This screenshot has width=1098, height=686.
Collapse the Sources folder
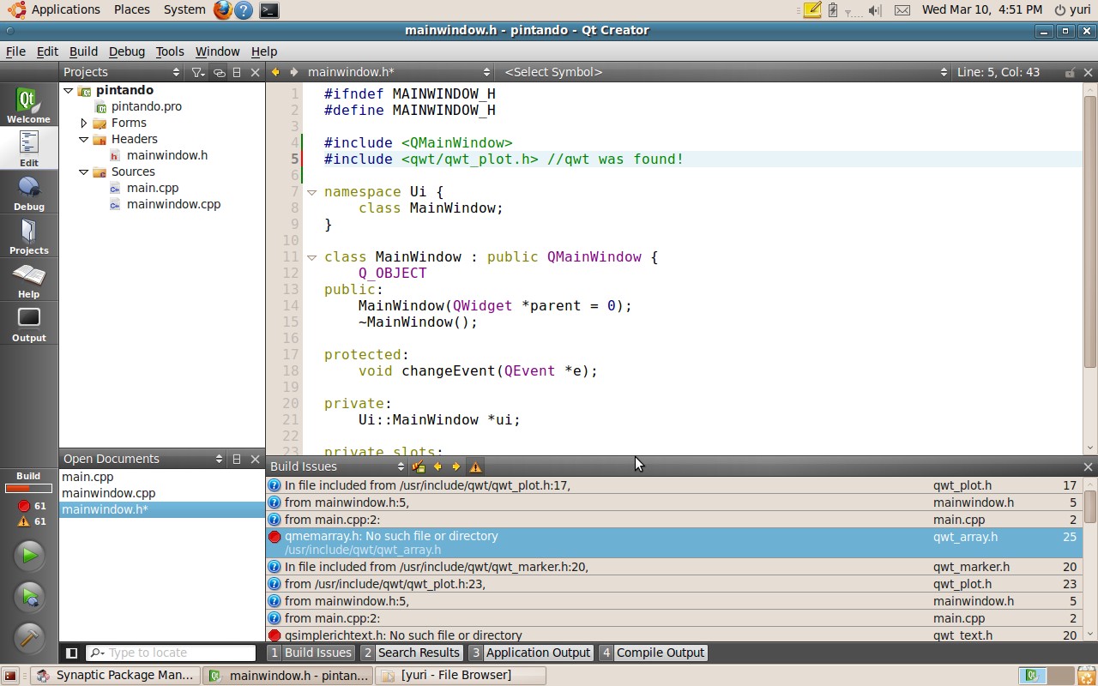(x=83, y=171)
